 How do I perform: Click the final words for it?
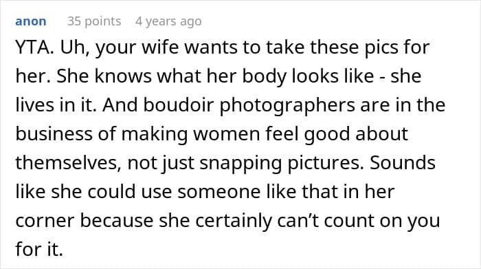point(39,249)
